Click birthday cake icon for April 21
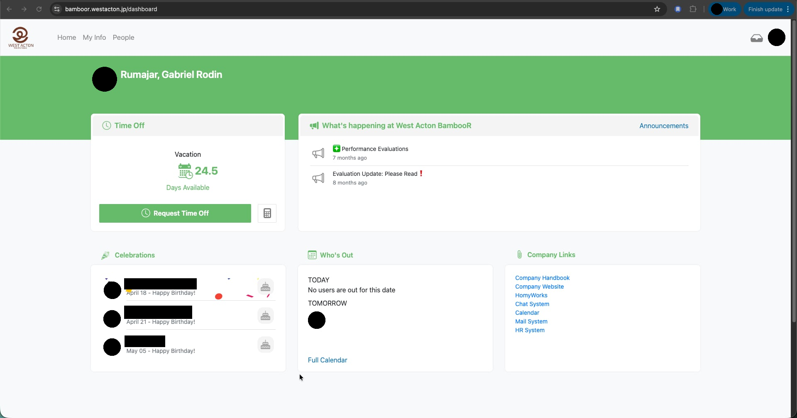This screenshot has height=418, width=797. click(265, 316)
